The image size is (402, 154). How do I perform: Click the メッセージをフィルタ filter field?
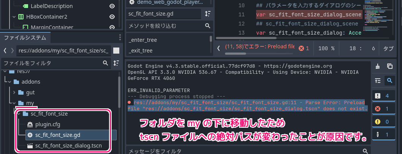[x=248, y=151]
